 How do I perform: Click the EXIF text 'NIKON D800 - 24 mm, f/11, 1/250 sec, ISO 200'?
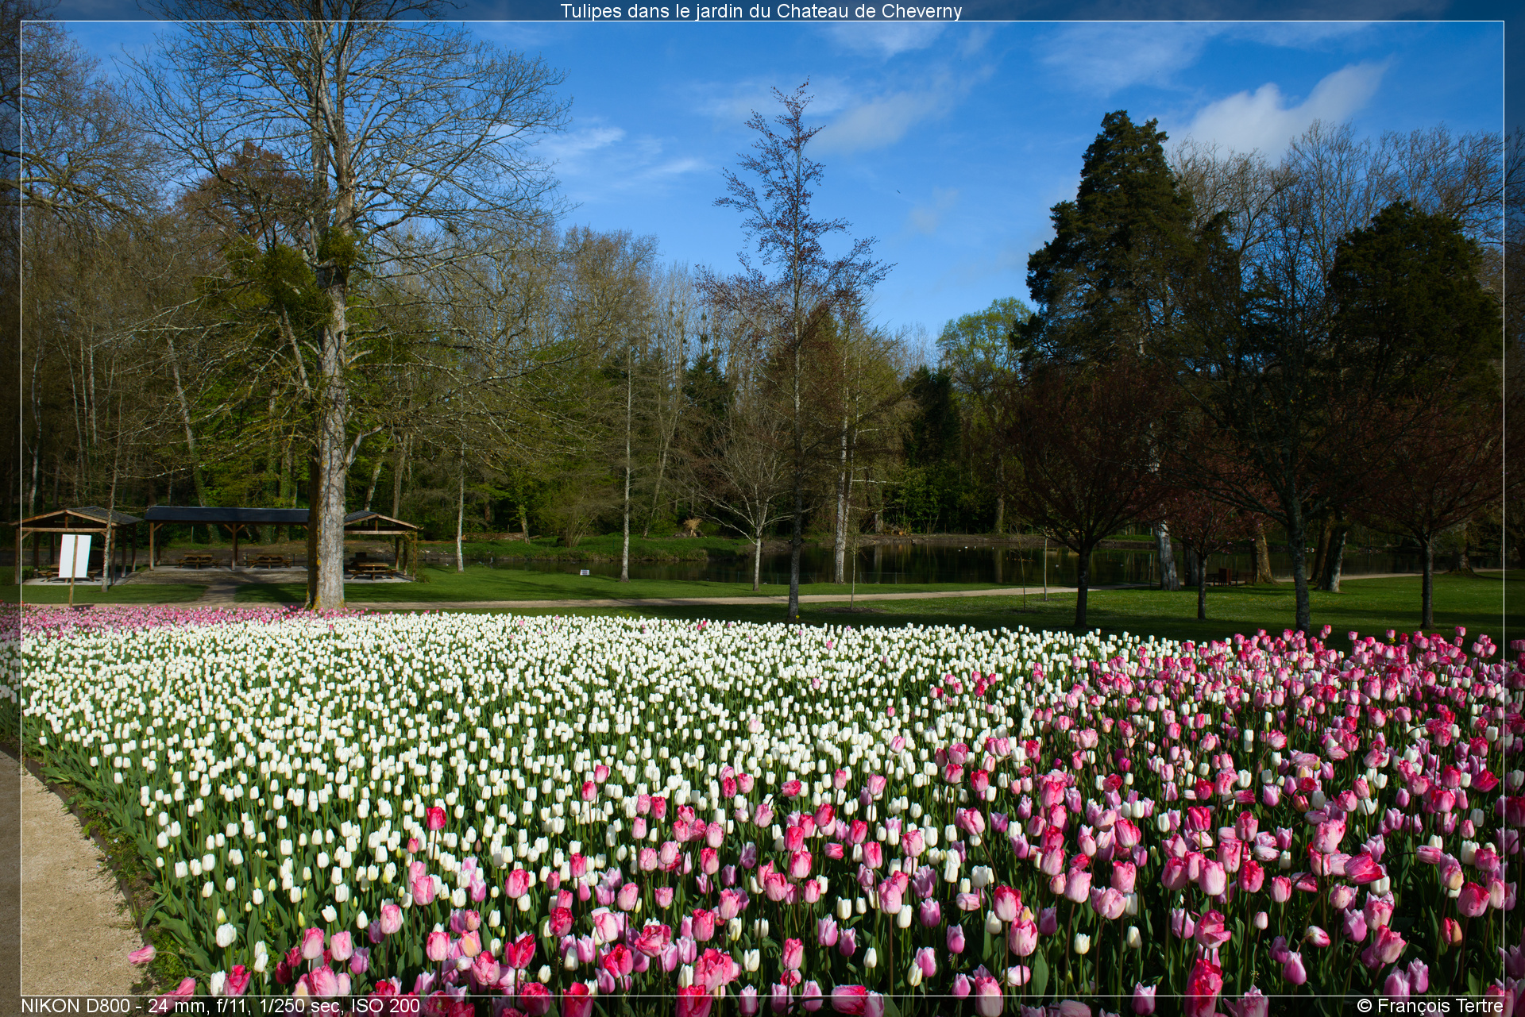tap(220, 1006)
